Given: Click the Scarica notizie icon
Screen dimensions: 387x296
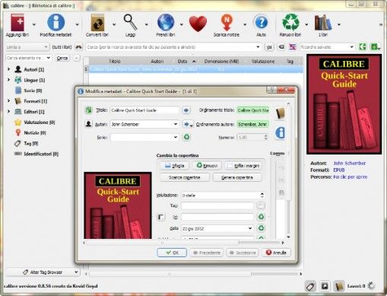Looking at the screenshot, I should point(227,22).
